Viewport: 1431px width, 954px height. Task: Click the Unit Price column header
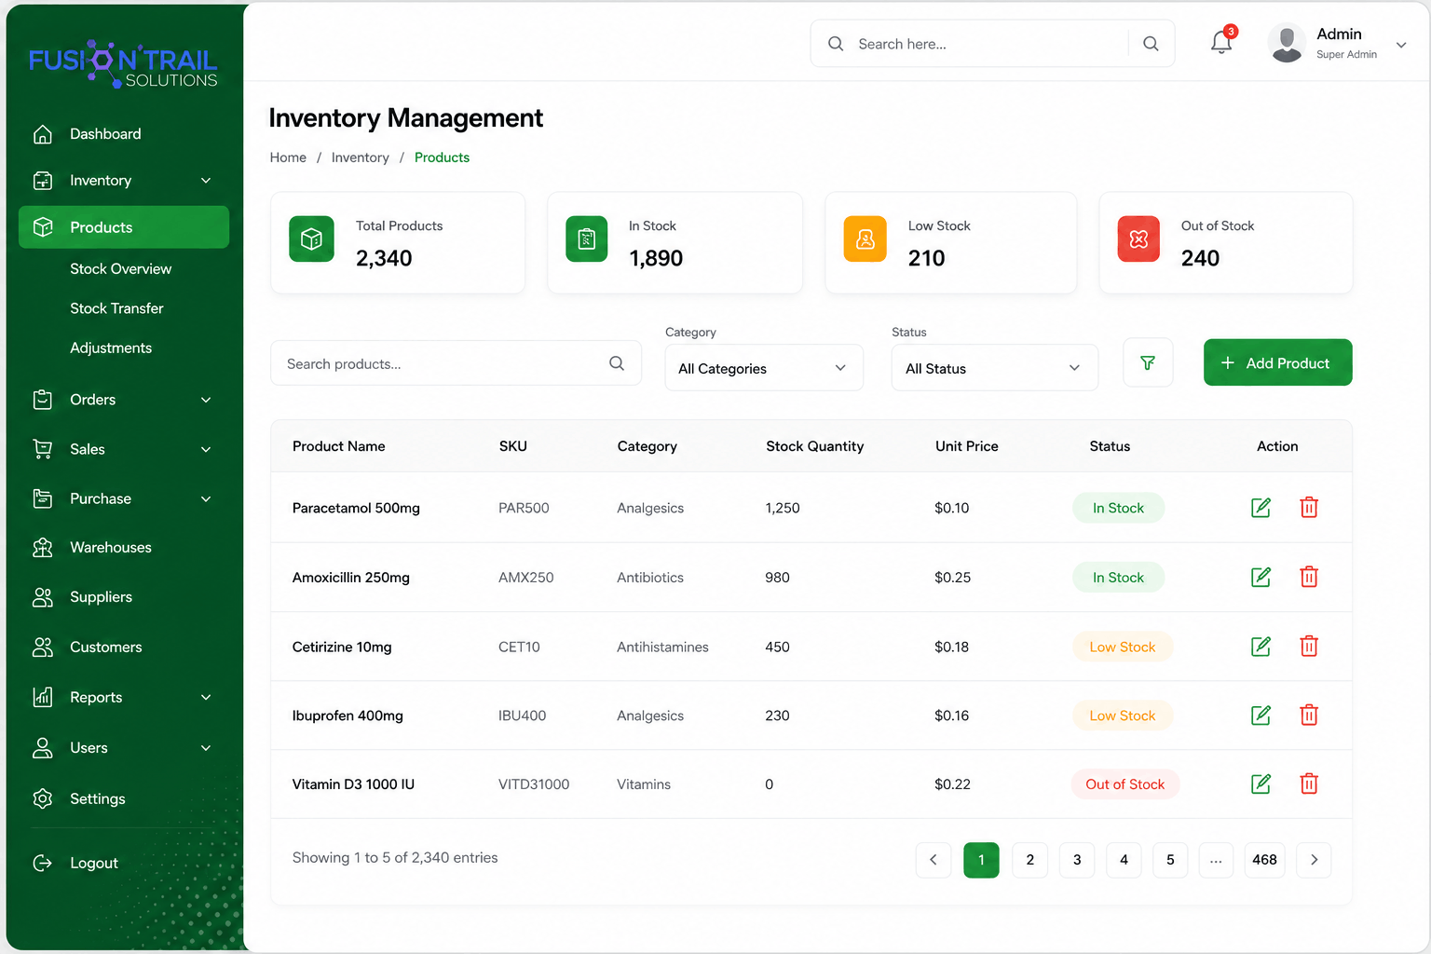966,446
